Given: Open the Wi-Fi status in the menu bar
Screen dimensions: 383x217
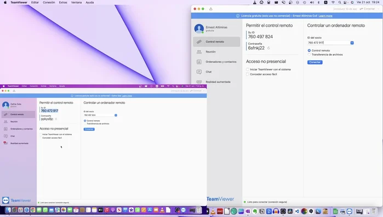Looking at the screenshot, I should click(333, 2).
